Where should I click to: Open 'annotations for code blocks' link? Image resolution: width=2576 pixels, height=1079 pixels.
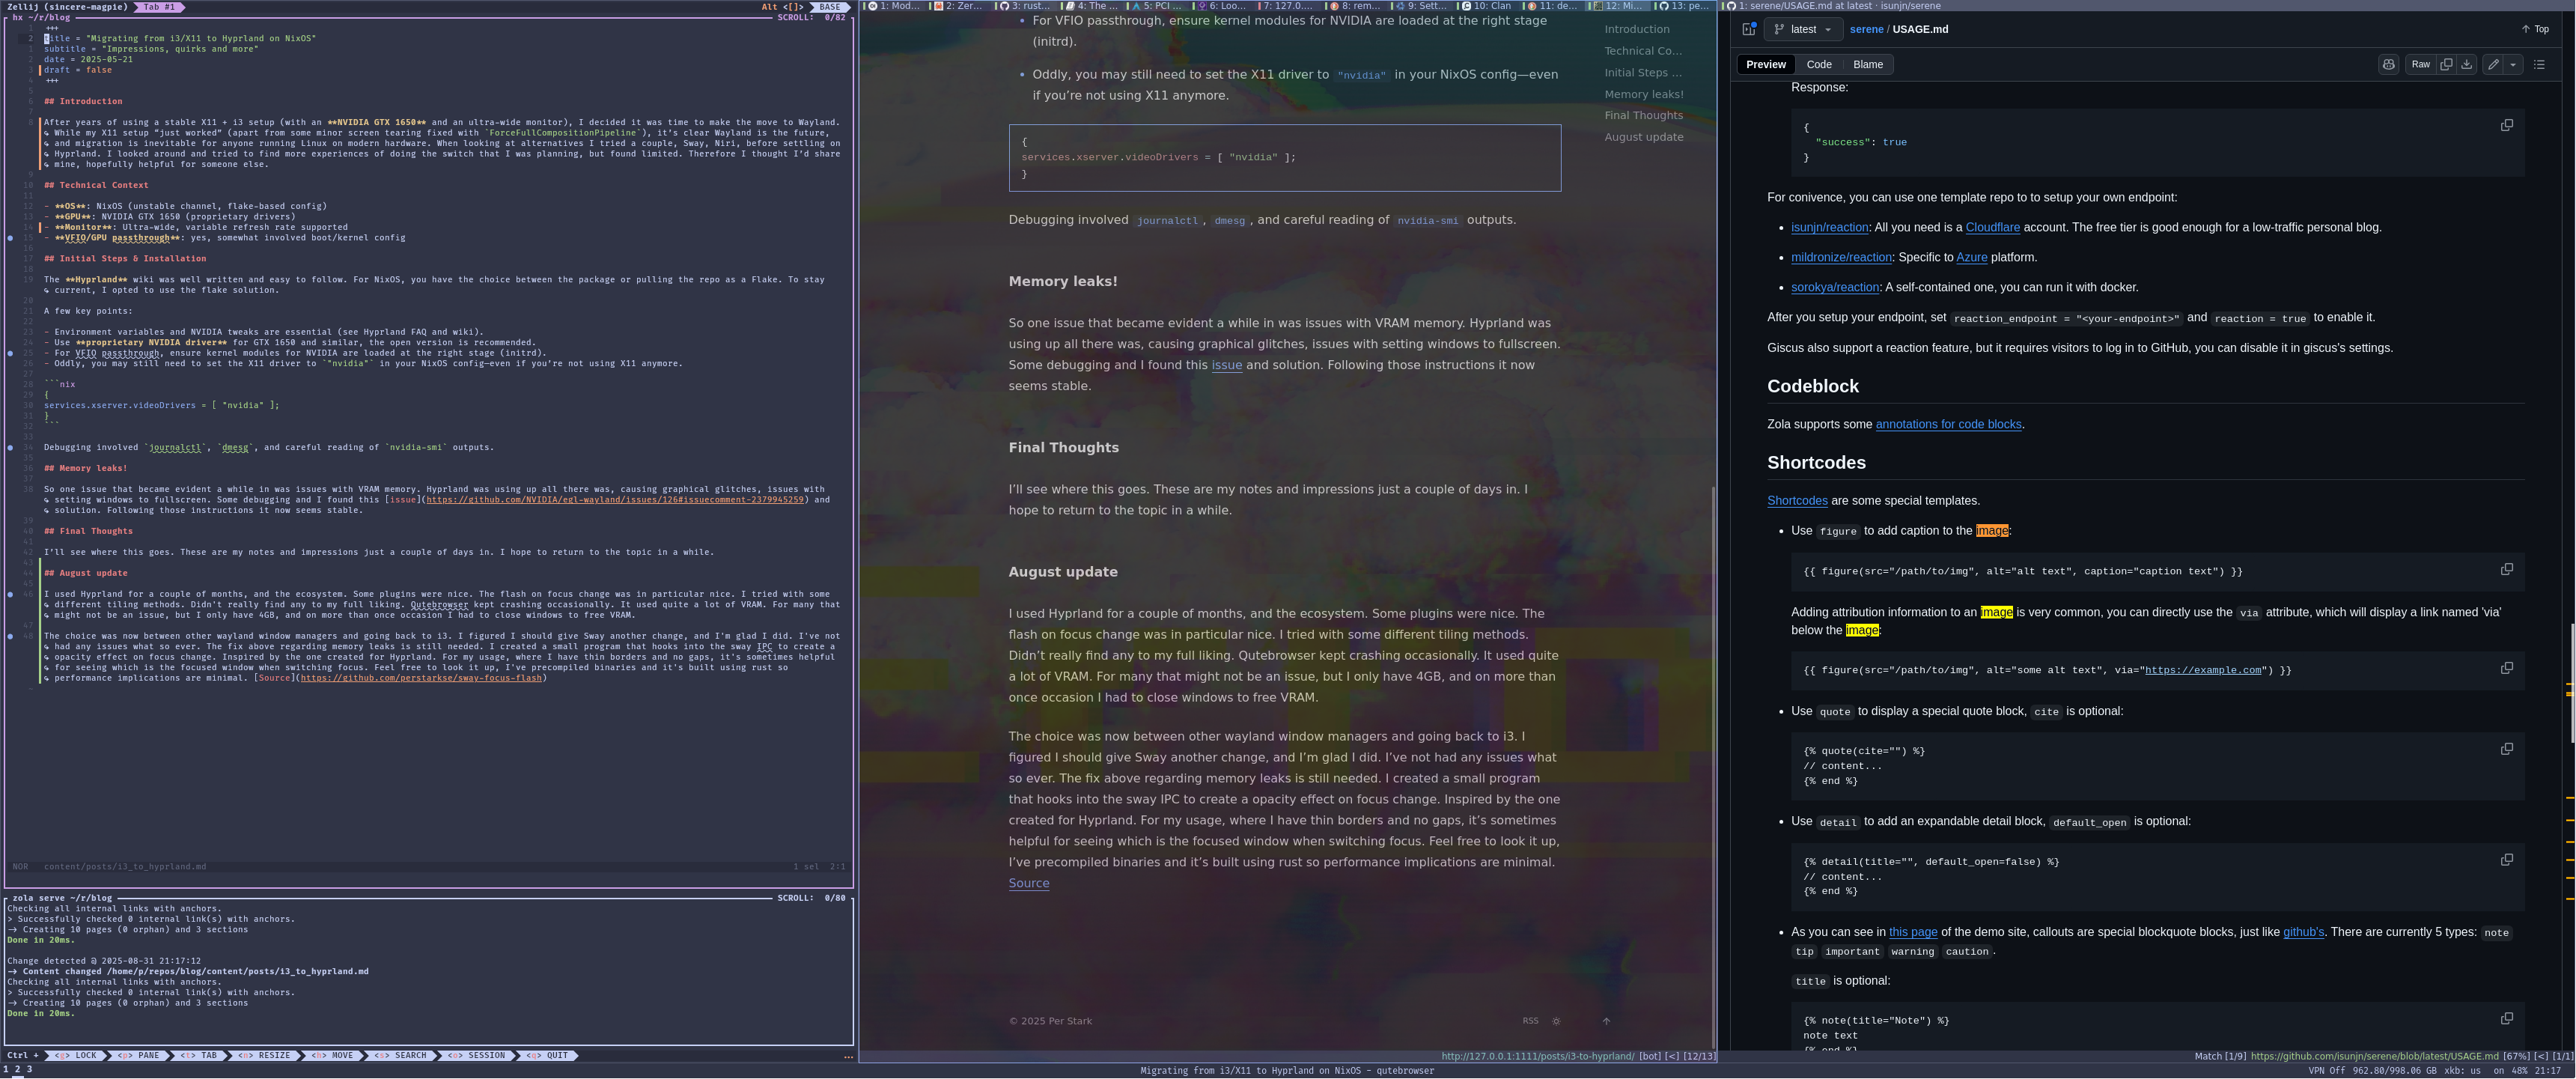tap(1948, 424)
